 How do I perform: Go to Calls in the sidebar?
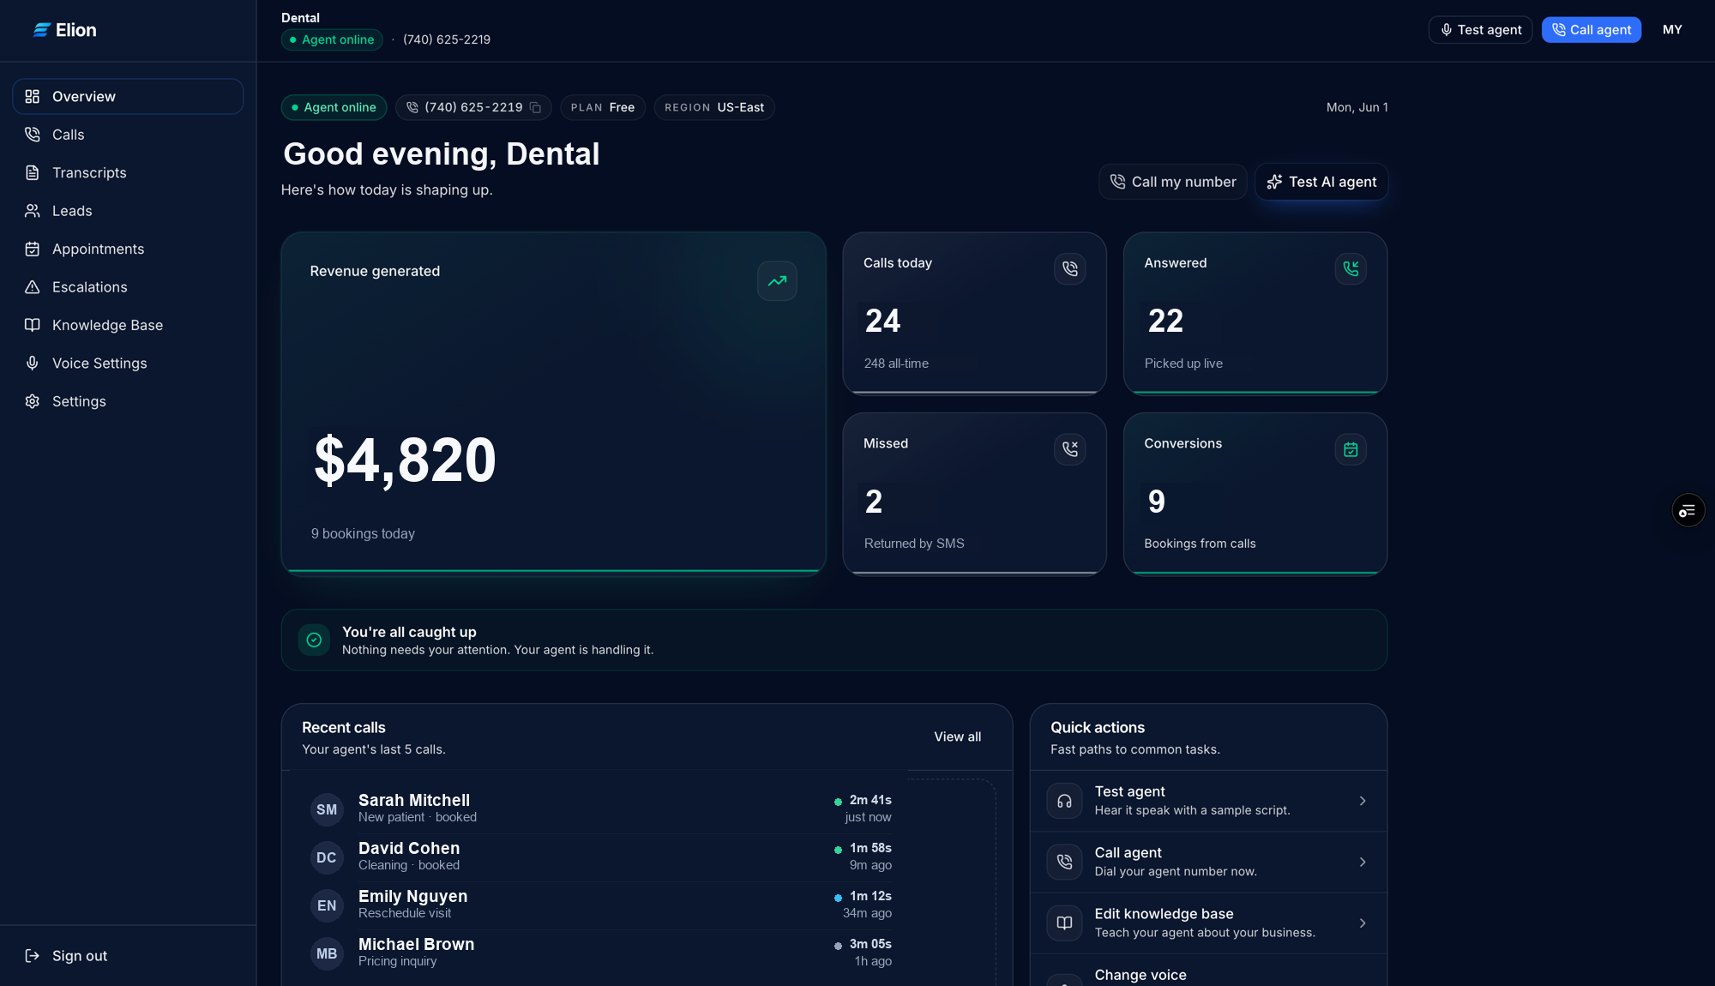(x=128, y=135)
